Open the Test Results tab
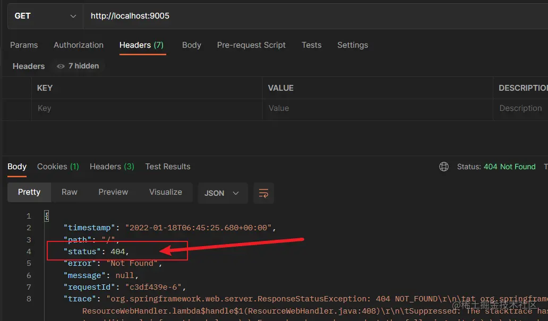This screenshot has width=548, height=321. [x=168, y=167]
